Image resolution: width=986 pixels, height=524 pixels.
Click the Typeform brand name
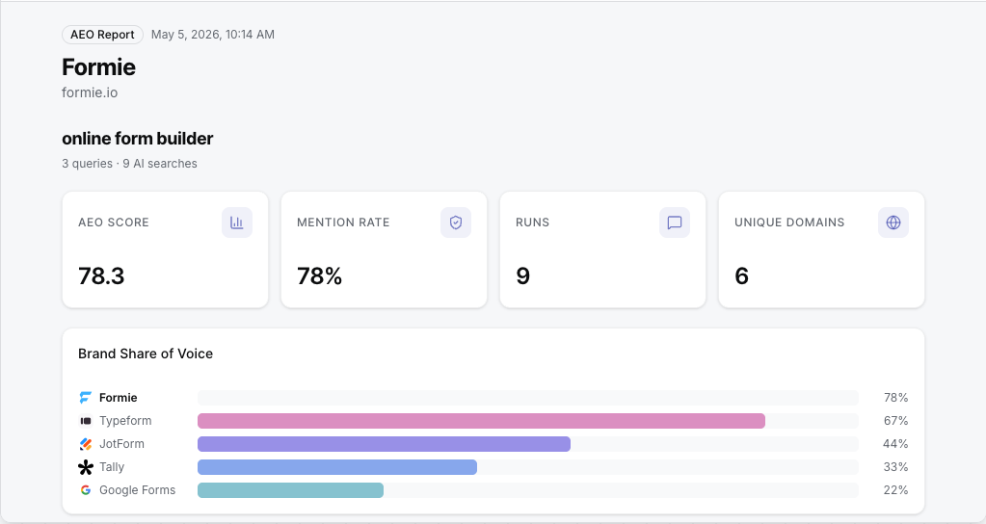pyautogui.click(x=125, y=421)
